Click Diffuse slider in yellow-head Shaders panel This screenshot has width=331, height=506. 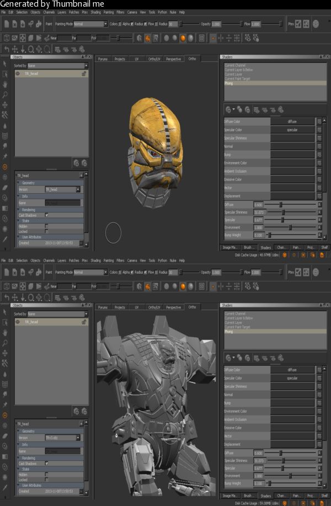point(290,205)
